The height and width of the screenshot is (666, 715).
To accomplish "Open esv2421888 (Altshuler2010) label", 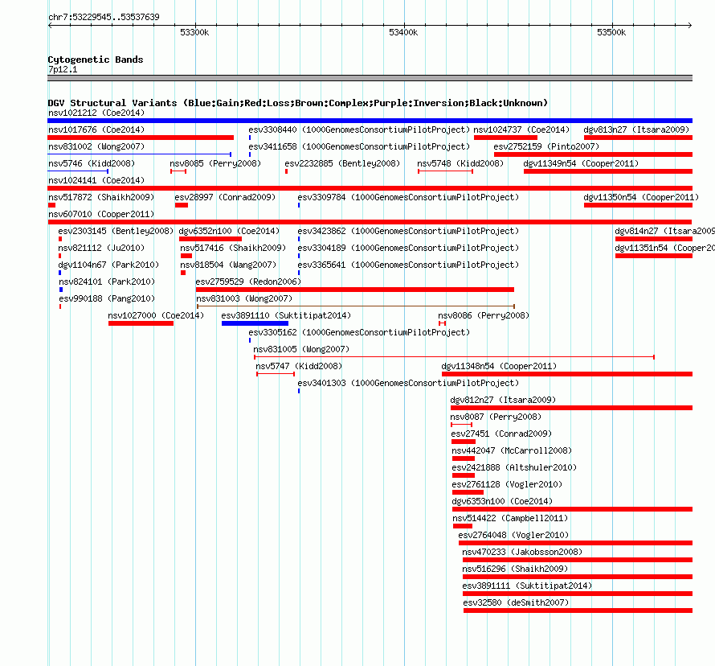I will pos(514,467).
